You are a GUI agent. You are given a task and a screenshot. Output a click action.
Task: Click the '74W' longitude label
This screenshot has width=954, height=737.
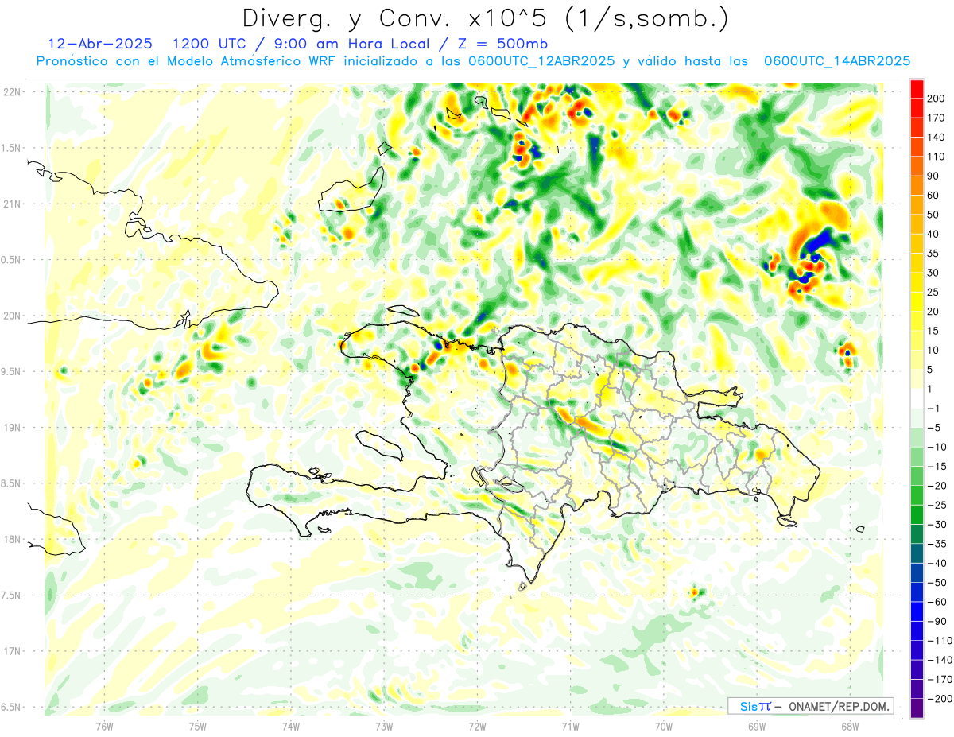tap(291, 726)
